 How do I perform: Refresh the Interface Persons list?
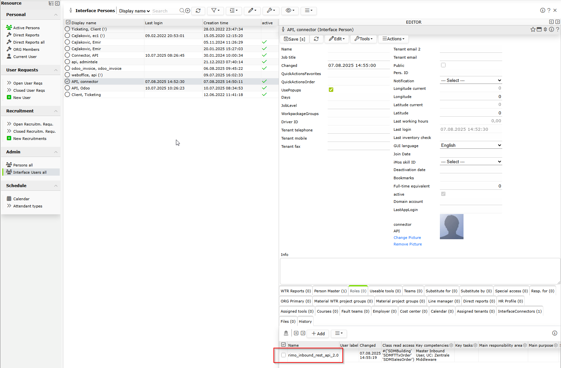[198, 10]
